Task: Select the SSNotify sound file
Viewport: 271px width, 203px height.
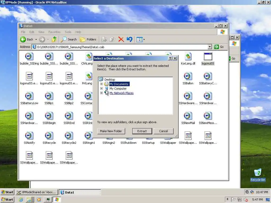Action: [x=29, y=139]
